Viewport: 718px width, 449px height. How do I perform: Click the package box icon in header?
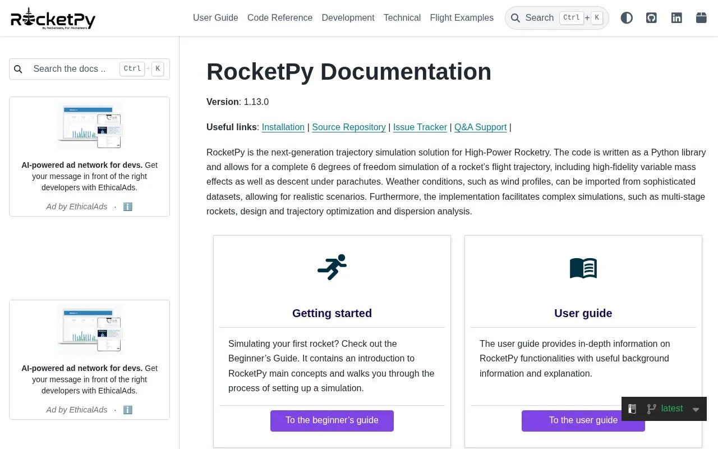point(701,18)
